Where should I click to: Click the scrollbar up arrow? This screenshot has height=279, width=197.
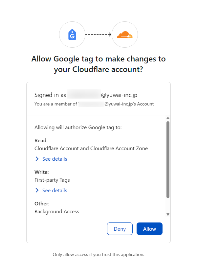168,118
